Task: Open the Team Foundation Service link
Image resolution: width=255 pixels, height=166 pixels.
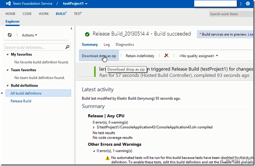Action: [x=32, y=4]
